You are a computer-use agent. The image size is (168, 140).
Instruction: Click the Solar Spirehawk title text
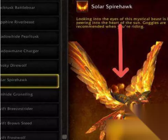(x=112, y=7)
